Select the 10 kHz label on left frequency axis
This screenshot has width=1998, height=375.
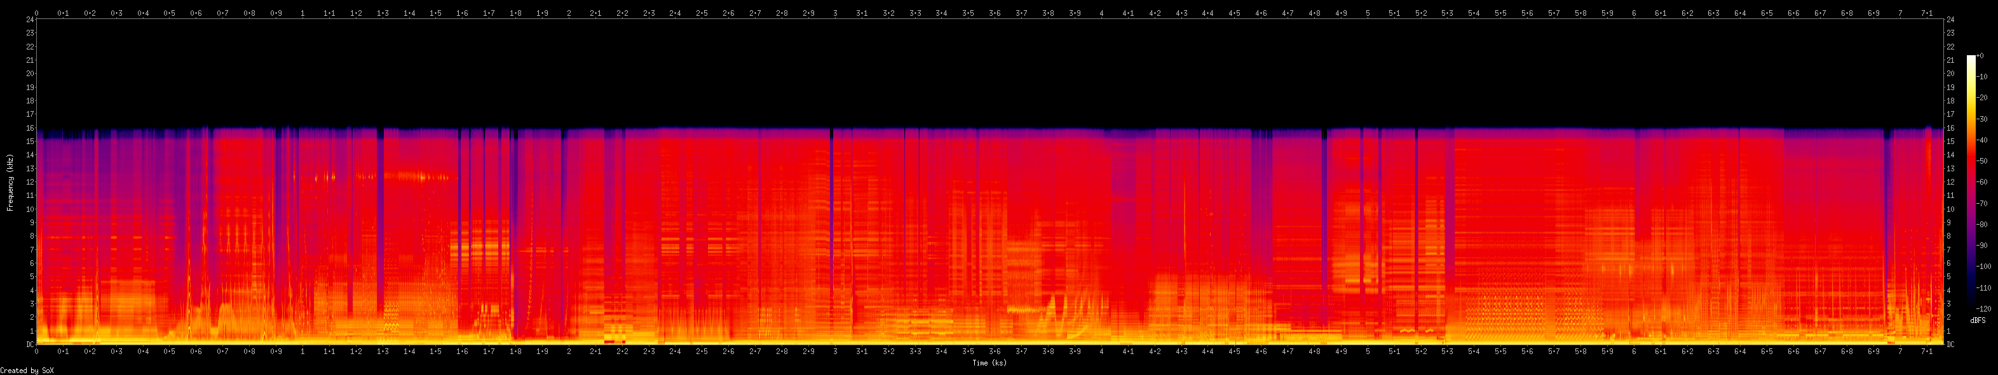31,209
